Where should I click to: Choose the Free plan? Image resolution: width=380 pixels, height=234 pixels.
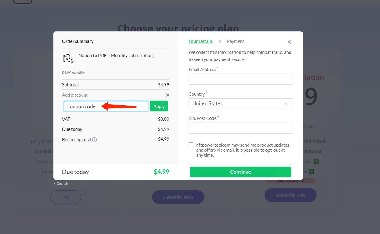[x=65, y=197]
